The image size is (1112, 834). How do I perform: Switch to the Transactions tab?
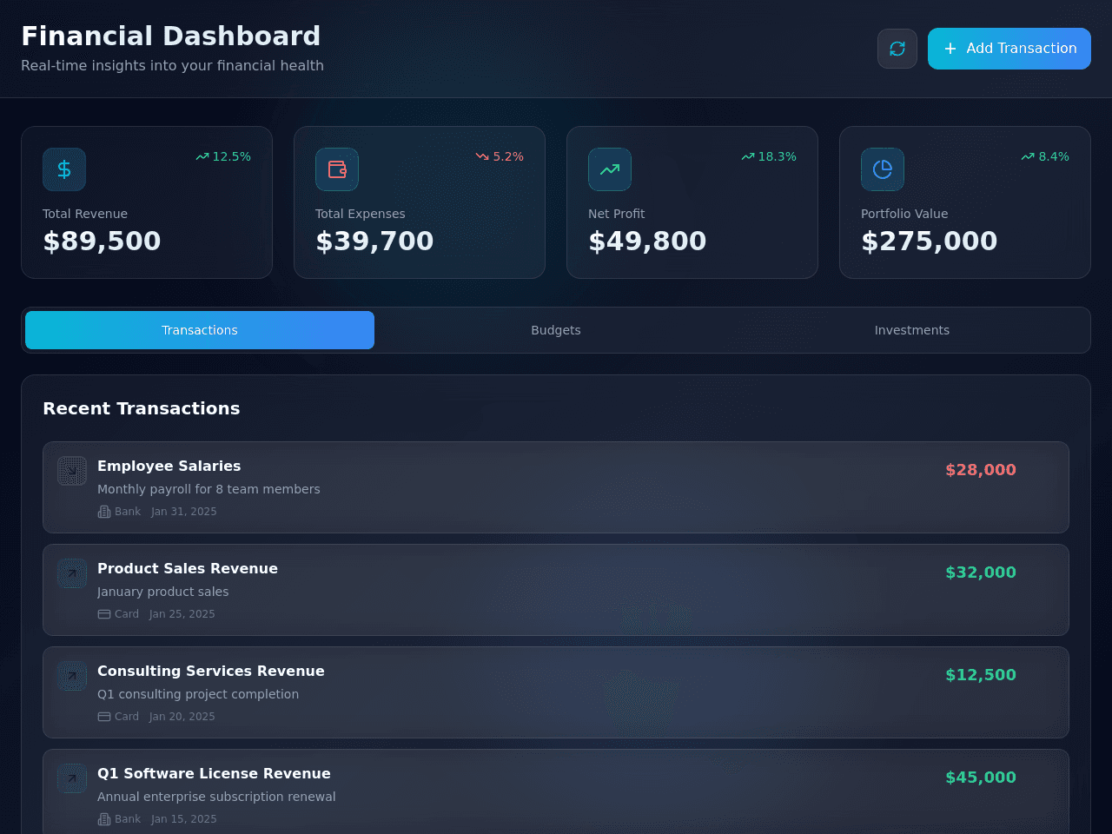pyautogui.click(x=200, y=330)
